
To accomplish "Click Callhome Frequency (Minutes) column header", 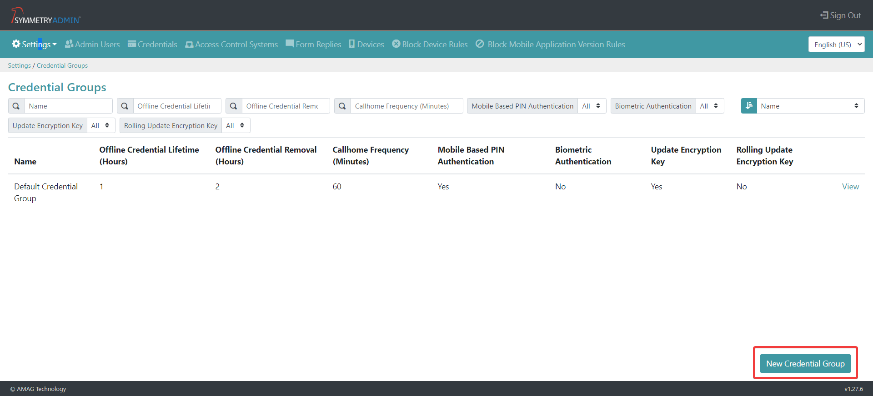I will [x=371, y=156].
